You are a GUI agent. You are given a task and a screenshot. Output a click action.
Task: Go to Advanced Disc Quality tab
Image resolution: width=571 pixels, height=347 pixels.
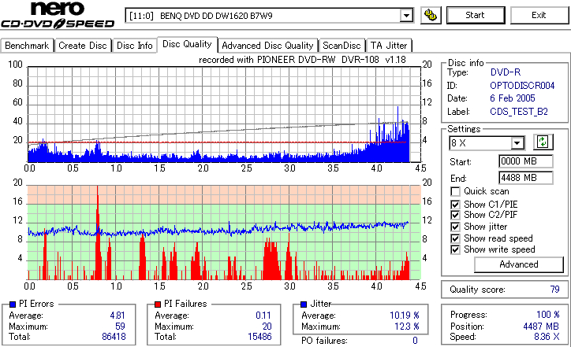[x=267, y=46]
